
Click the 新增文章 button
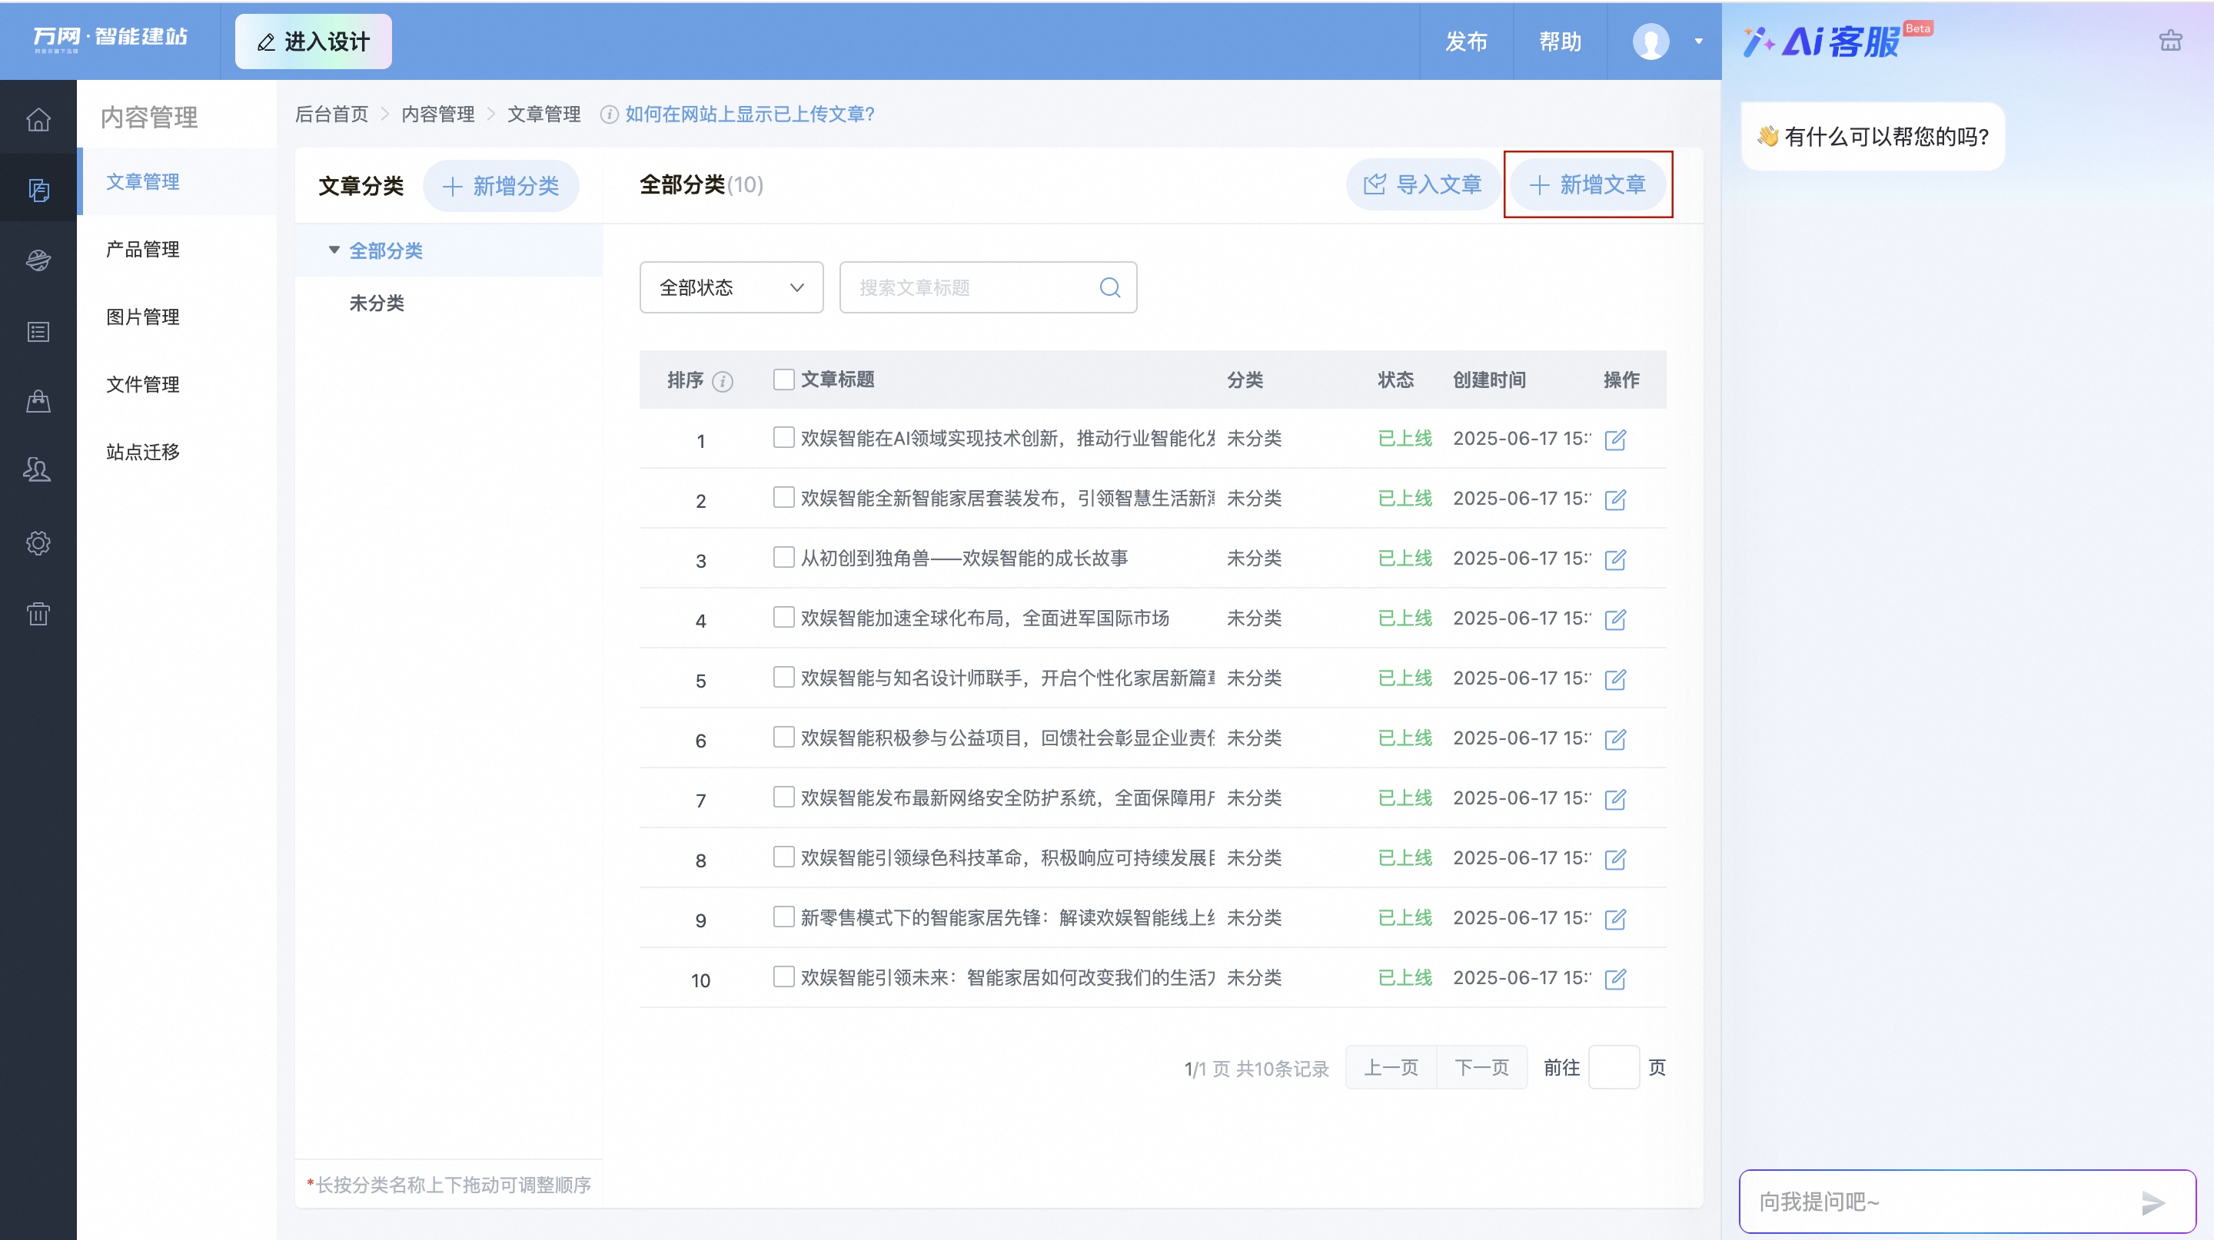1587,184
